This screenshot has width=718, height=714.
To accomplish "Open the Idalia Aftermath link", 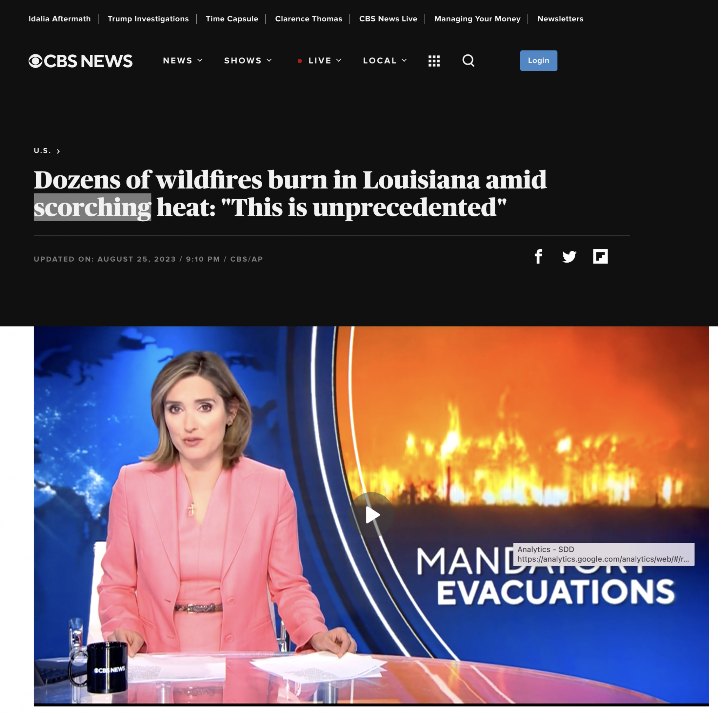I will point(60,19).
